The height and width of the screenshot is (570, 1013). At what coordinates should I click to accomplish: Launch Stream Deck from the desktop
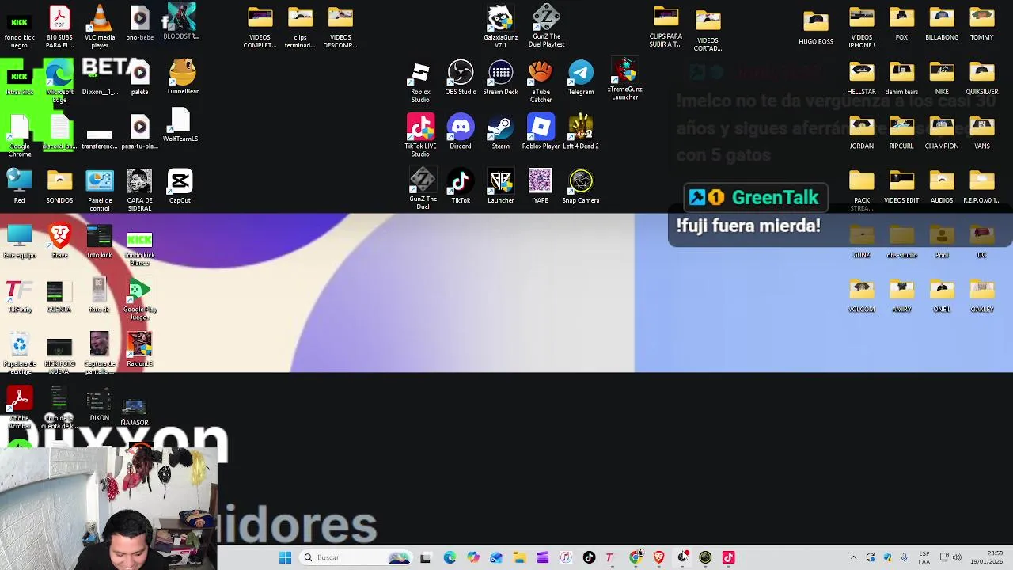(x=500, y=78)
